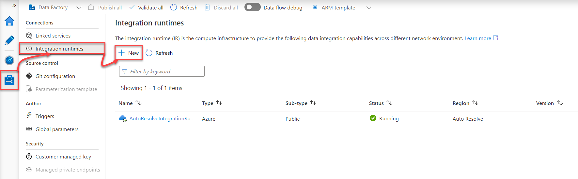Image resolution: width=578 pixels, height=179 pixels.
Task: Click the Validate all checkmark icon
Action: [132, 7]
